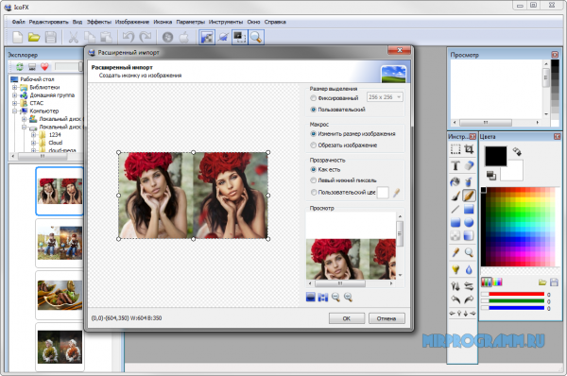Select the food dish thumbnail
Image resolution: width=567 pixels, height=376 pixels.
coord(60,295)
